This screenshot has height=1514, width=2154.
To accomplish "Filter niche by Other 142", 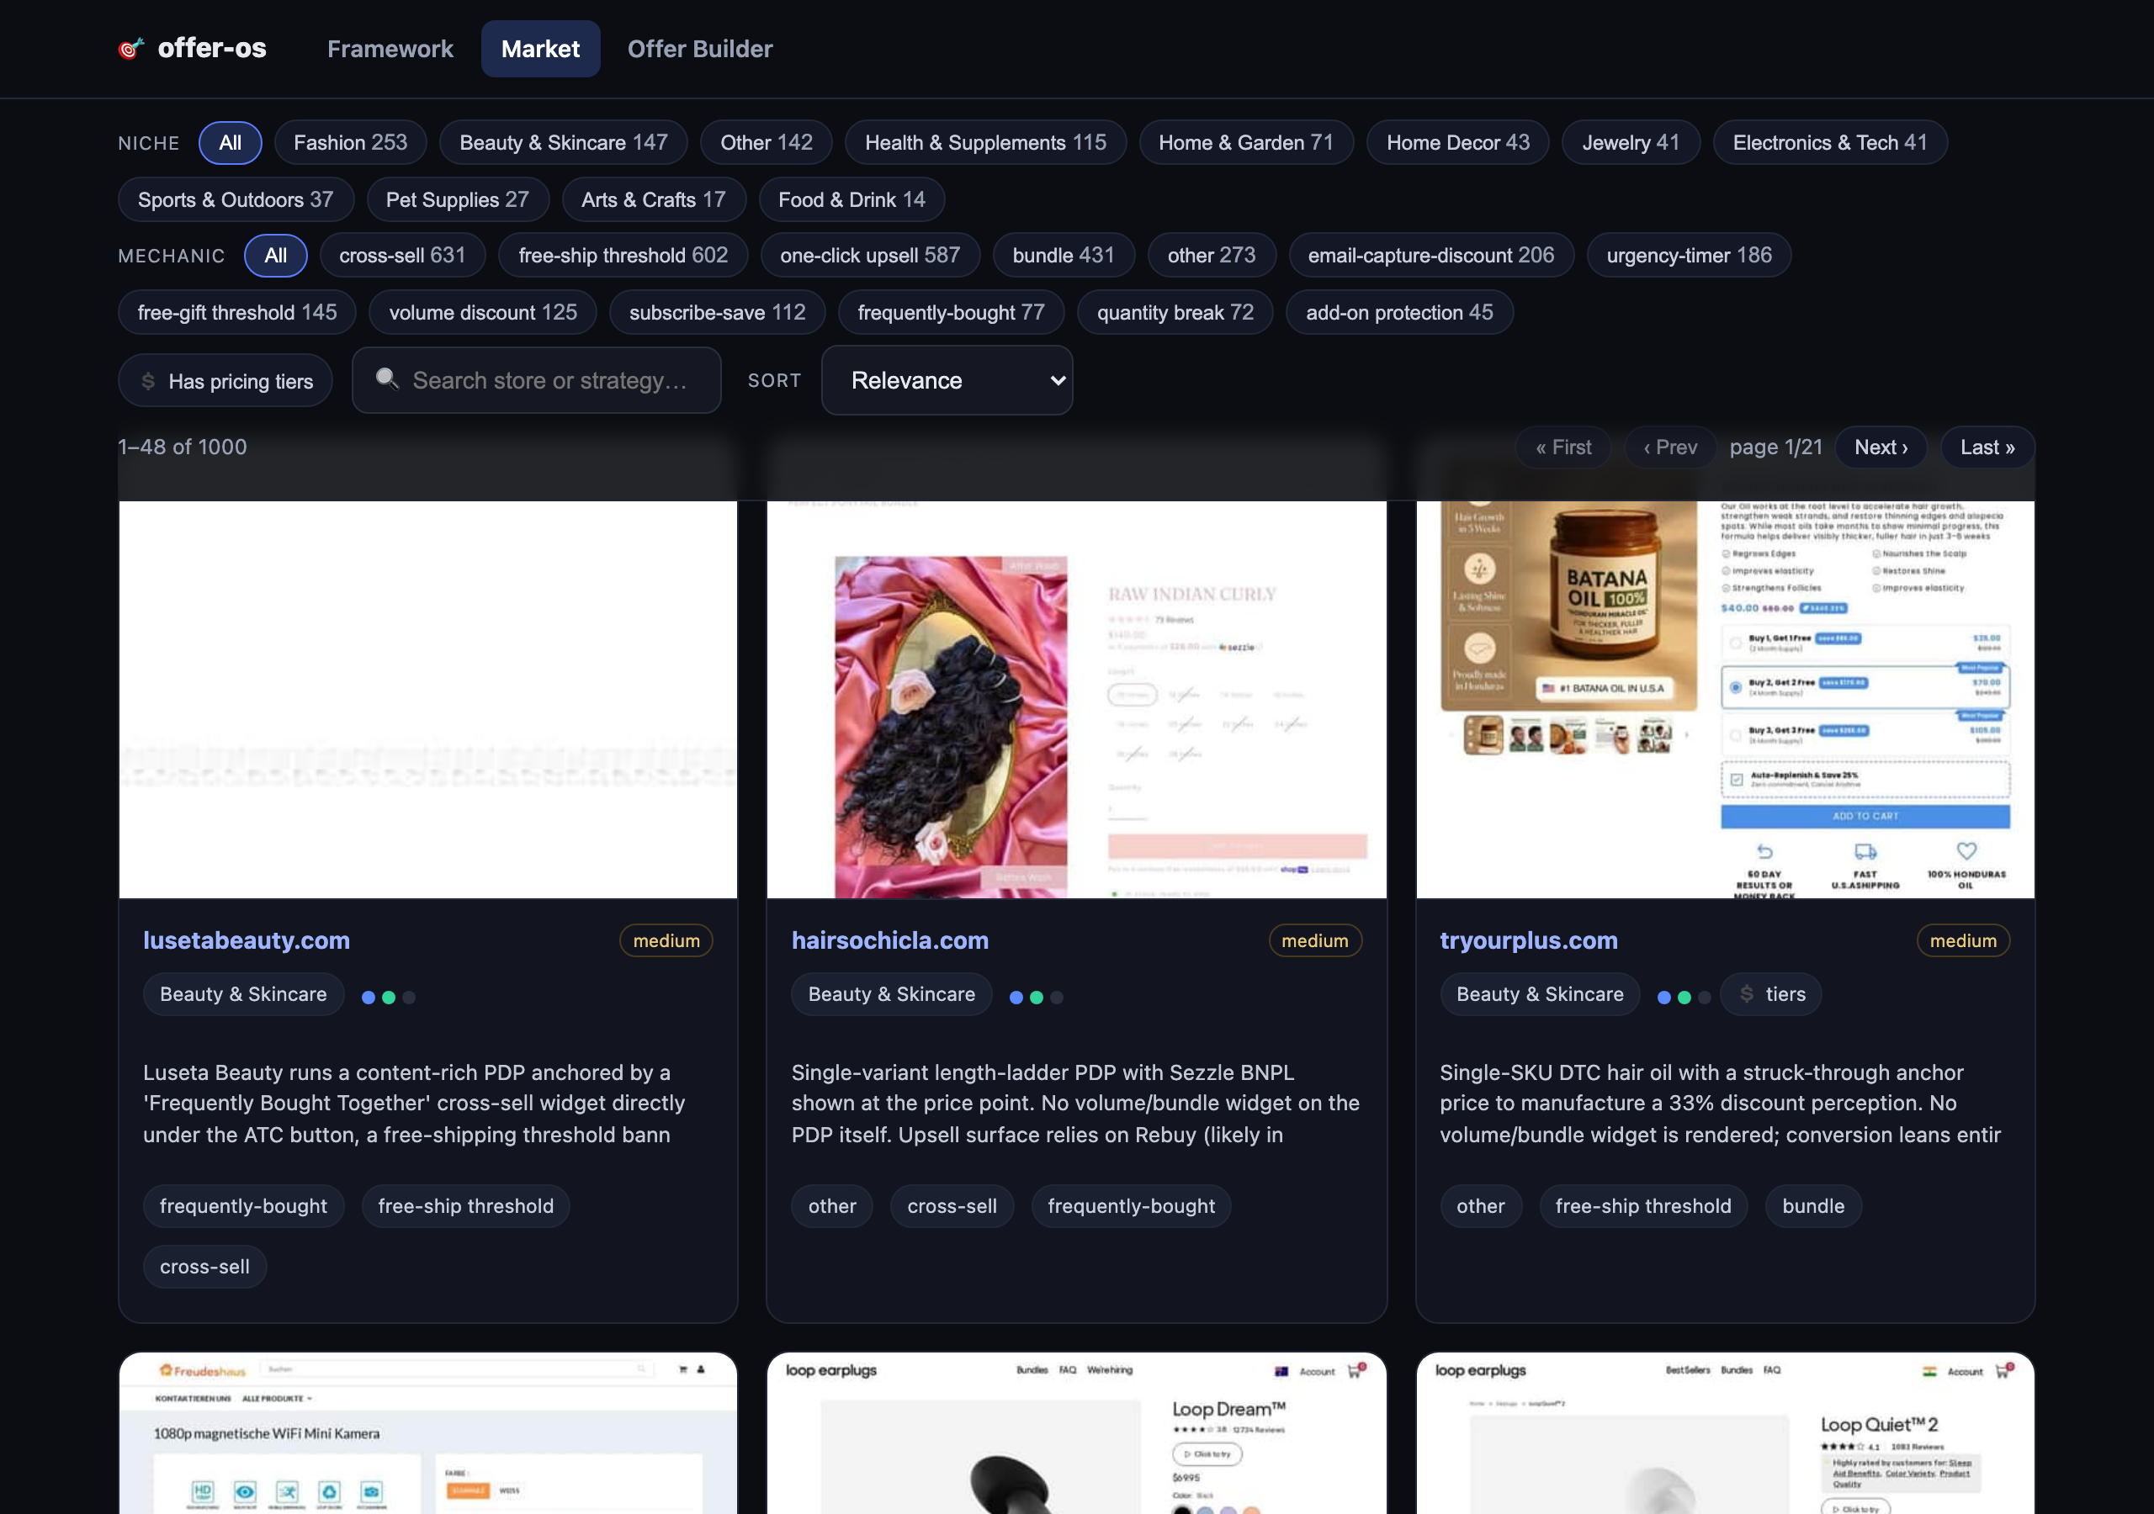I will coord(767,143).
